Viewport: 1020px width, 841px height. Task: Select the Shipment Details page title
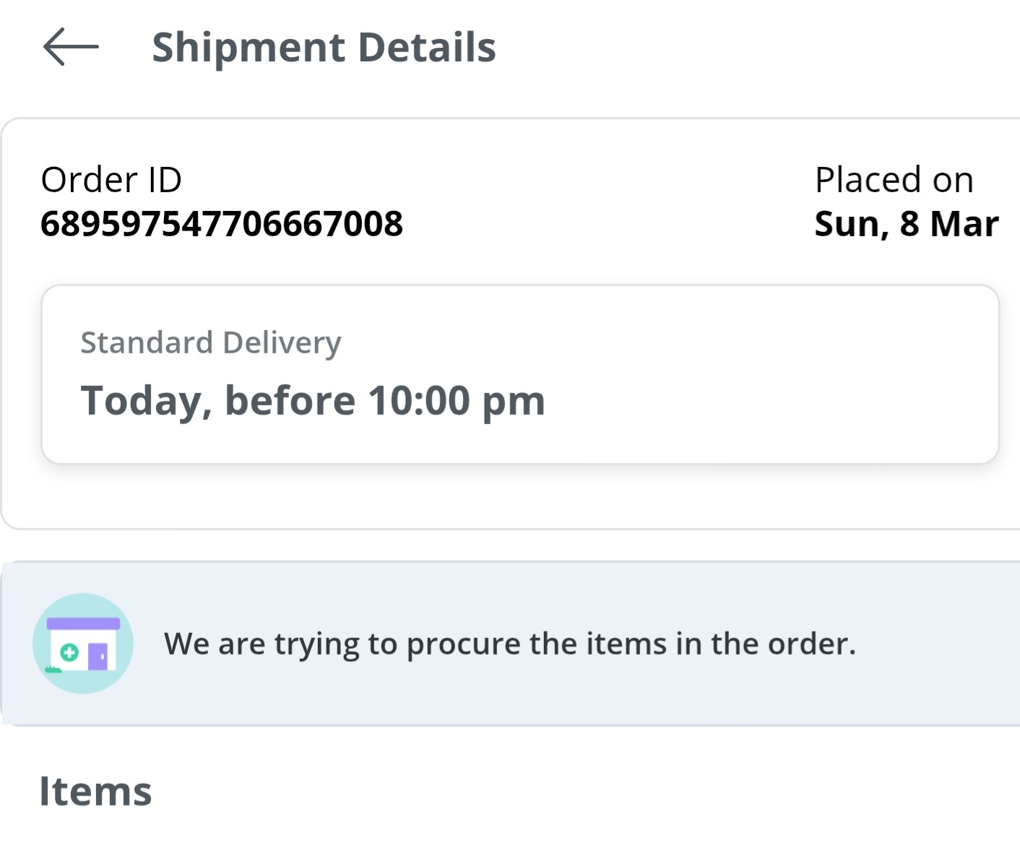coord(324,48)
